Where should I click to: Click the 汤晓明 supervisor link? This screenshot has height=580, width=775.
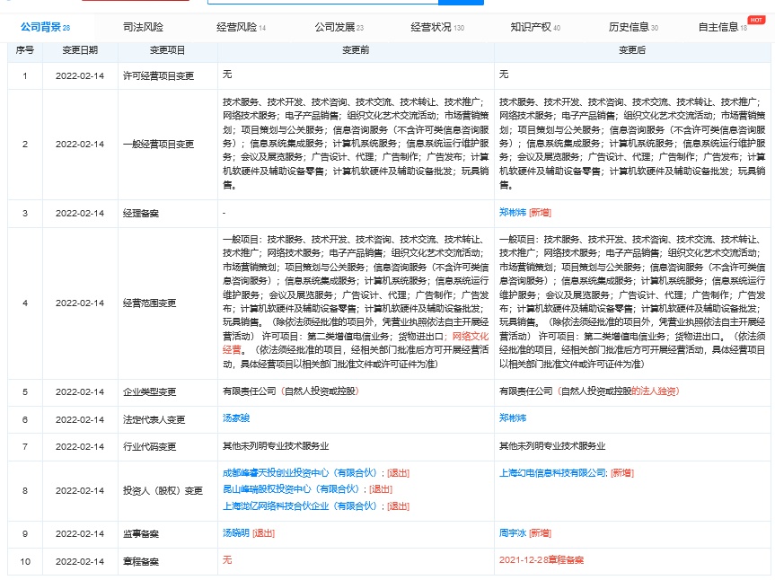[236, 532]
